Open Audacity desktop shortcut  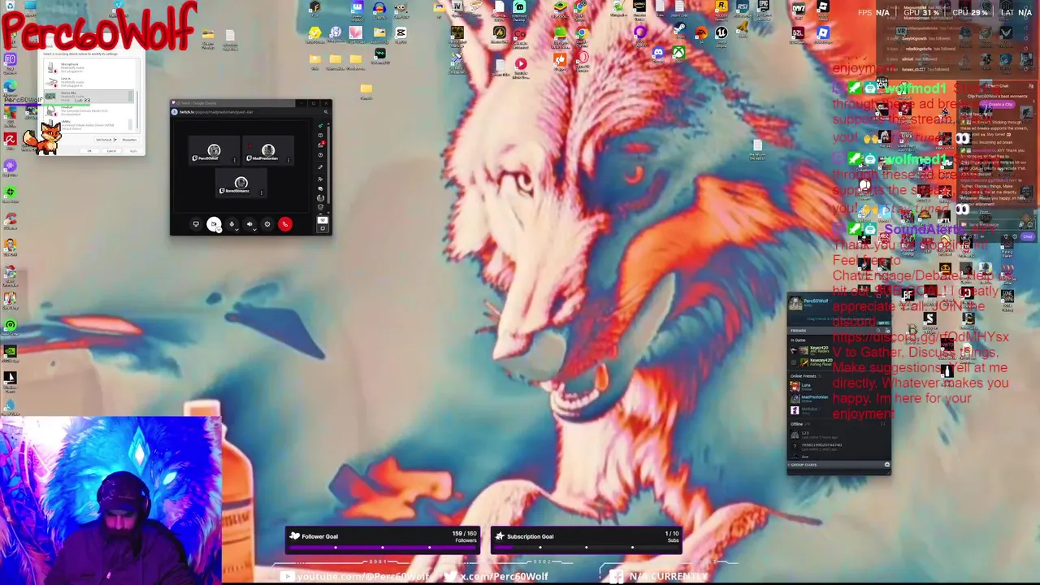tap(379, 10)
